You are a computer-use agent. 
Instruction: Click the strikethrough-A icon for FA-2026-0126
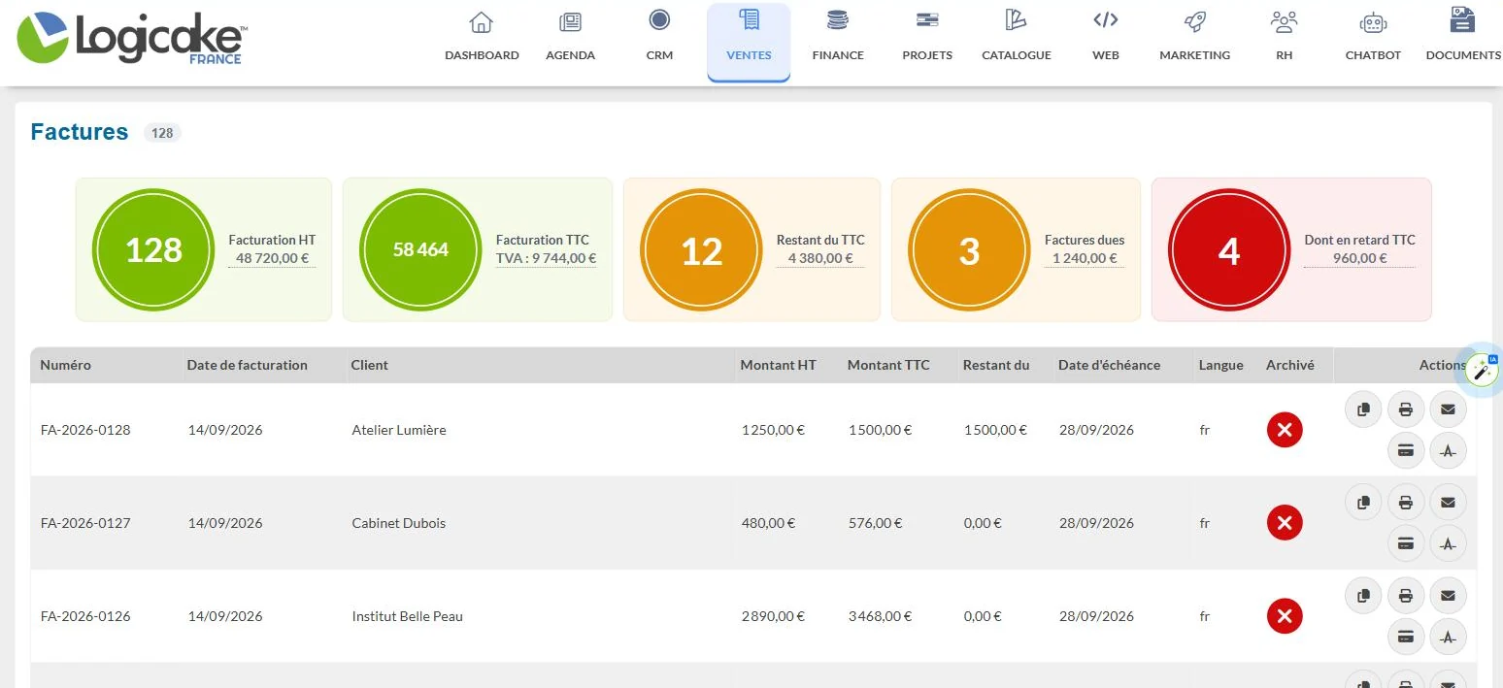pos(1448,637)
